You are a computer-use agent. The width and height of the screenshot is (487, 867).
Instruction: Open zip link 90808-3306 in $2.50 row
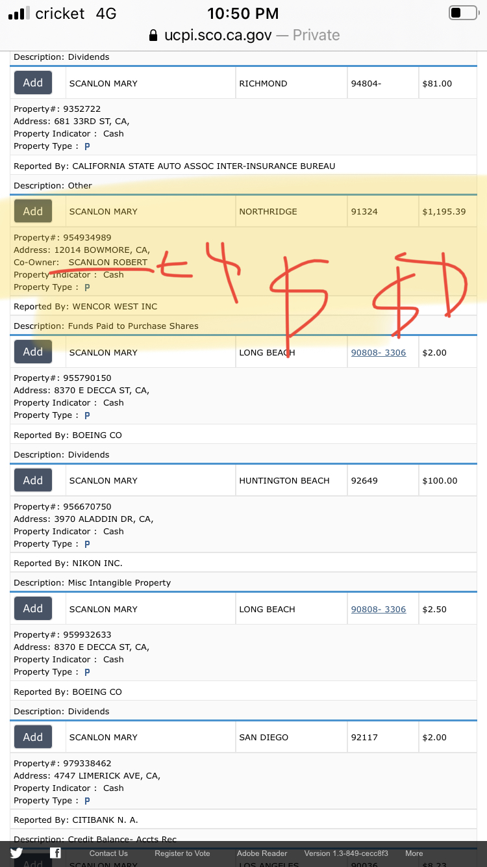coord(379,609)
